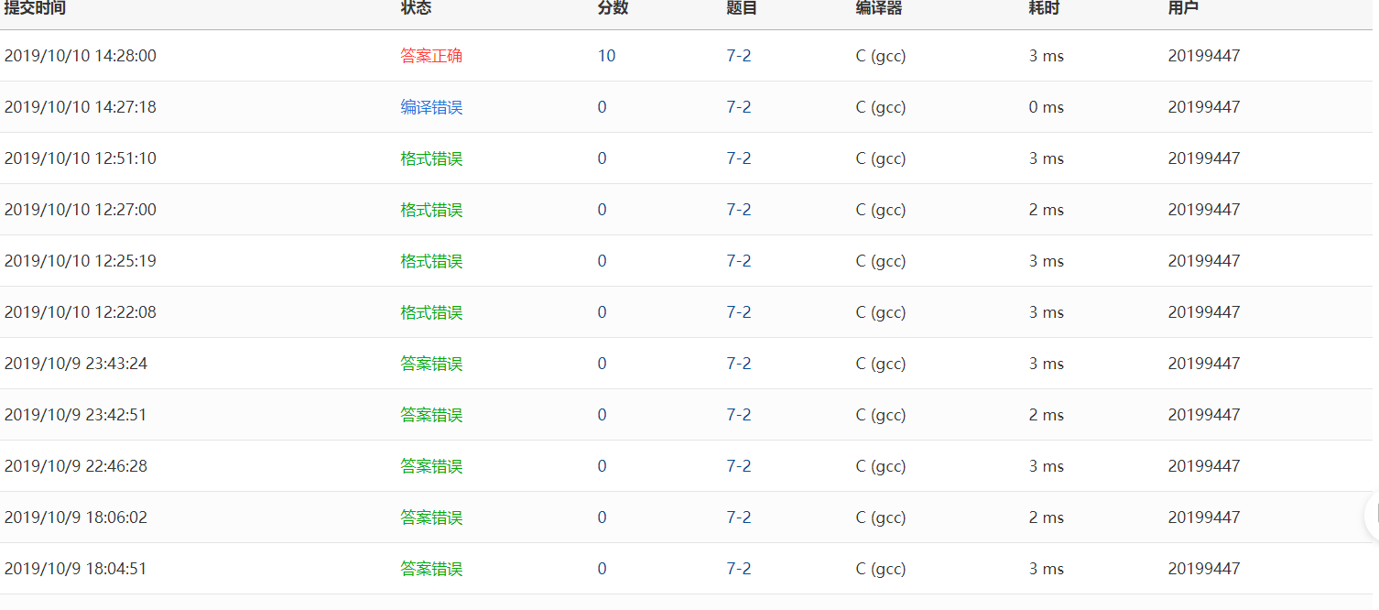Select timestamp 2019/10/9 18:04:51
This screenshot has width=1379, height=610.
coord(76,569)
